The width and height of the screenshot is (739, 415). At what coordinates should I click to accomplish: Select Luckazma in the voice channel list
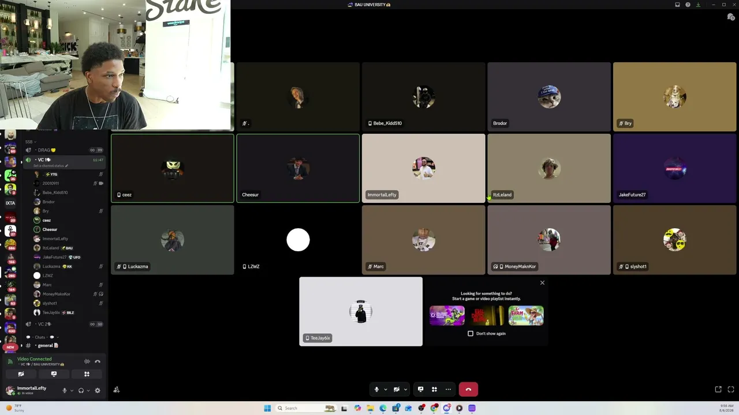pos(68,266)
